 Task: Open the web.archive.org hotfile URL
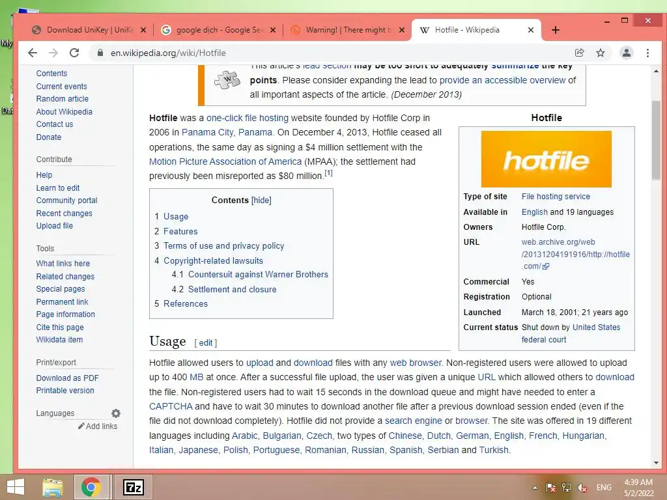pos(576,254)
